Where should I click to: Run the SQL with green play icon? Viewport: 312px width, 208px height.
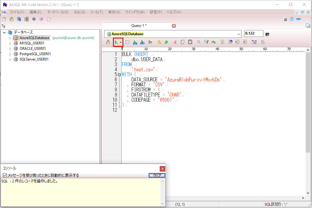pos(116,42)
